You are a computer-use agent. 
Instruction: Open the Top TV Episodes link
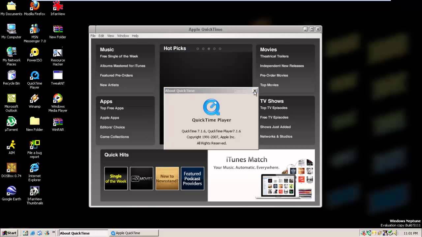pos(274,108)
